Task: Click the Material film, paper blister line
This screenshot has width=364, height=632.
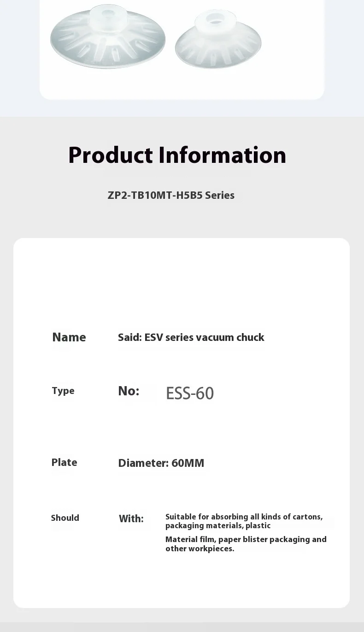Action: (x=246, y=539)
